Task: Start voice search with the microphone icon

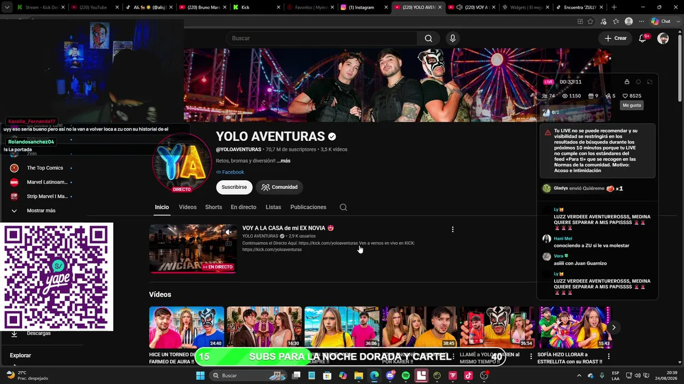Action: tap(453, 38)
